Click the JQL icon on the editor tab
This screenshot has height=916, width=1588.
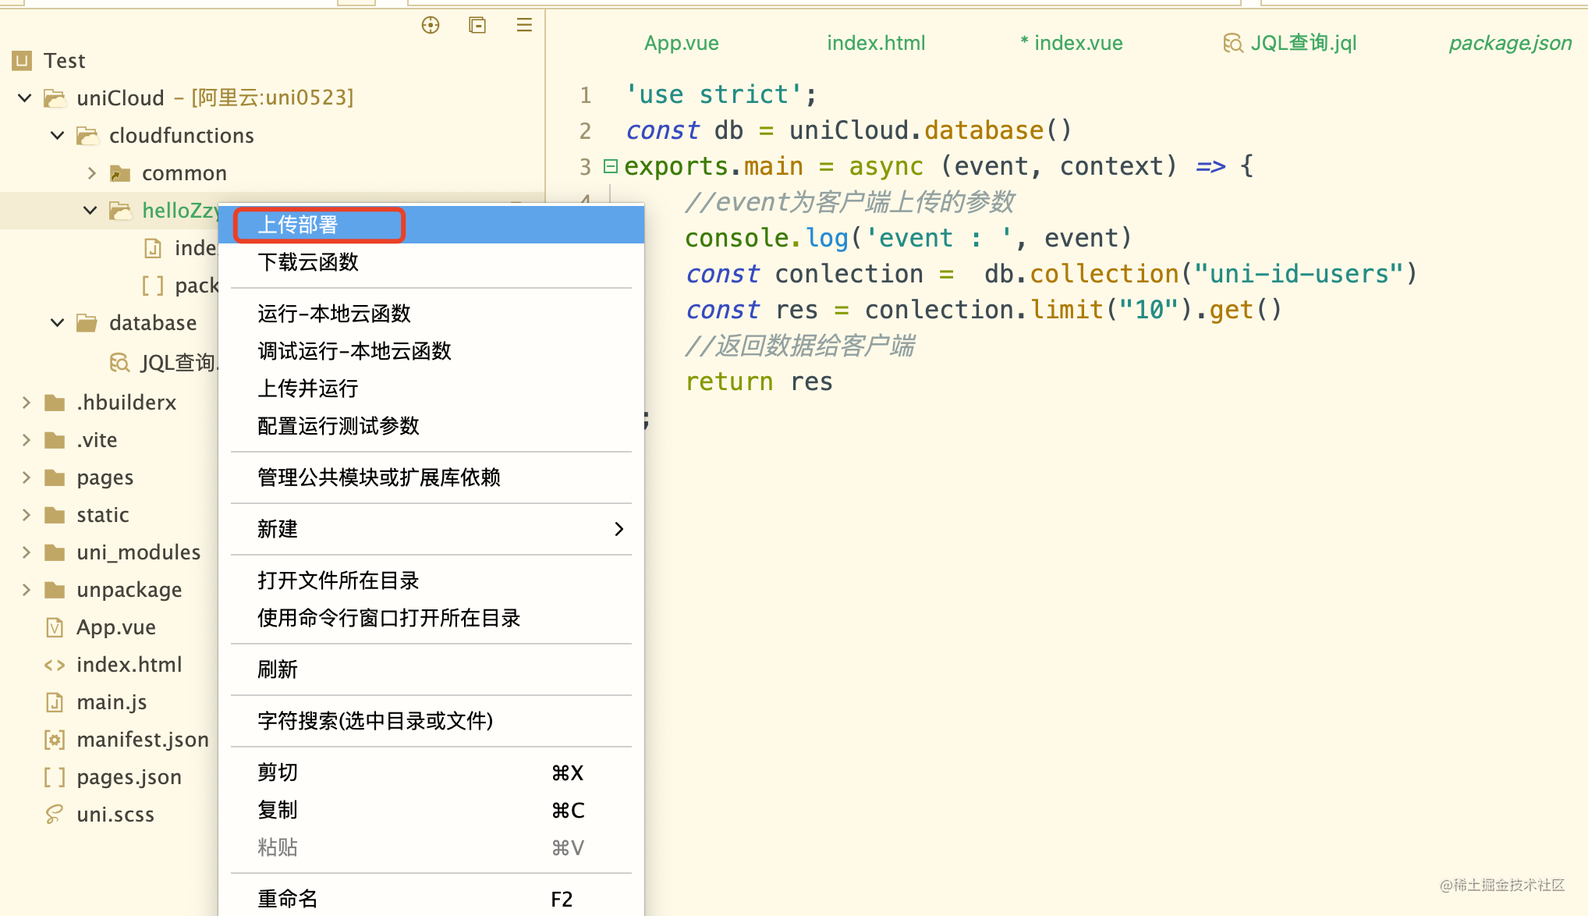click(x=1233, y=43)
